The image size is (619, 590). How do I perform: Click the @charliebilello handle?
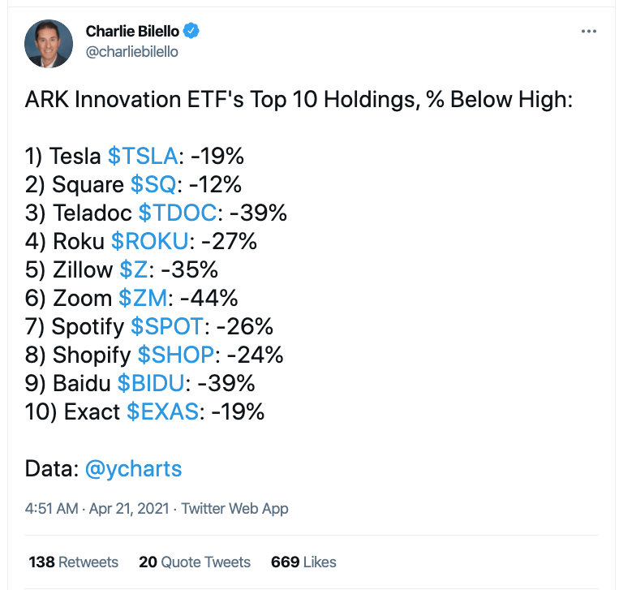131,51
